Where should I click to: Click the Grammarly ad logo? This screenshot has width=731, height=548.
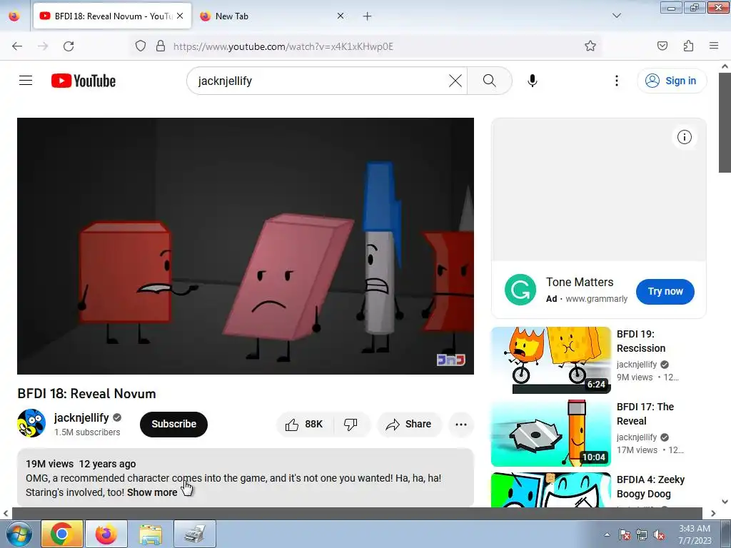click(520, 290)
